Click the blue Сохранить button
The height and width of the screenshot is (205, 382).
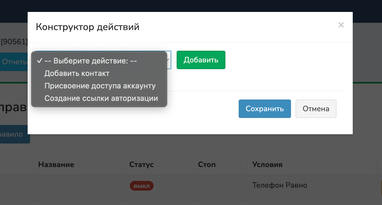coord(264,109)
